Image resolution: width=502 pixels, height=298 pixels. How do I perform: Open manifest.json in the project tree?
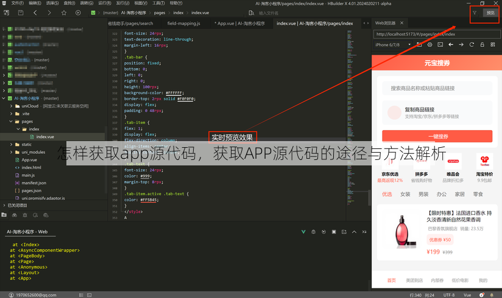34,183
